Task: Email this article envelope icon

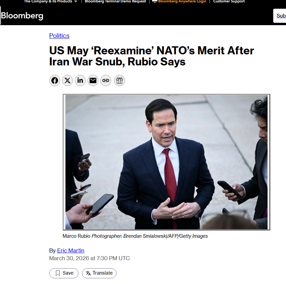Action: [x=93, y=80]
